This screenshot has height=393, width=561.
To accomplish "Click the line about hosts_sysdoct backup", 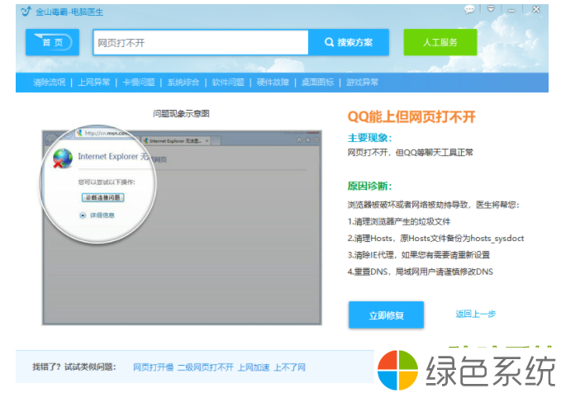I will (435, 238).
